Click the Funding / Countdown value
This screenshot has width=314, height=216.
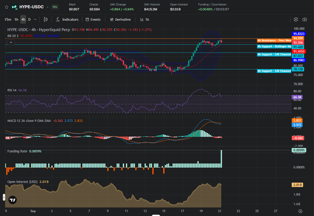pyautogui.click(x=214, y=9)
